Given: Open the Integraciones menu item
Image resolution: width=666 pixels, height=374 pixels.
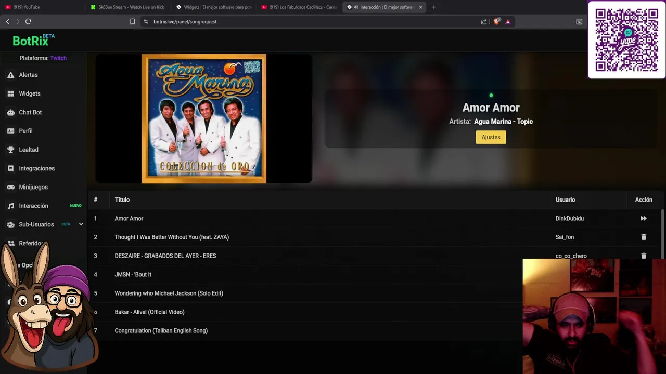Looking at the screenshot, I should (36, 168).
